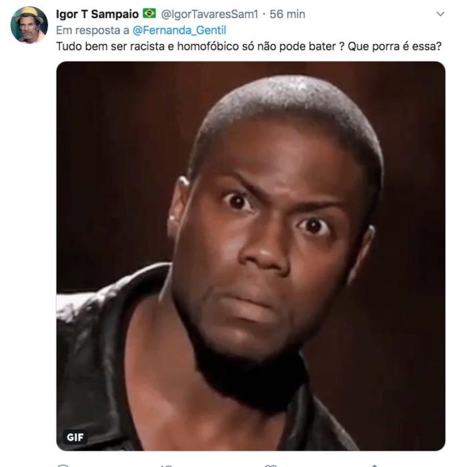Open the tweet via 56 min timestamp
453x467 pixels.
[287, 14]
